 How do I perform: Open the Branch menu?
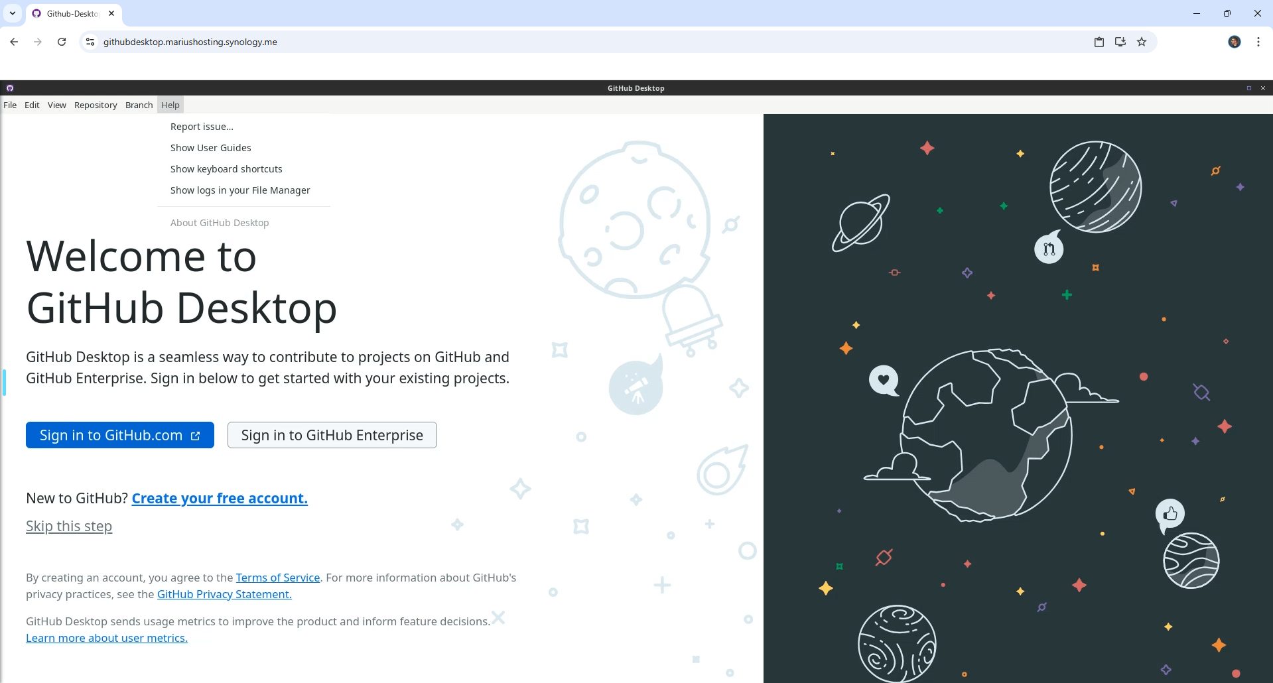[139, 105]
